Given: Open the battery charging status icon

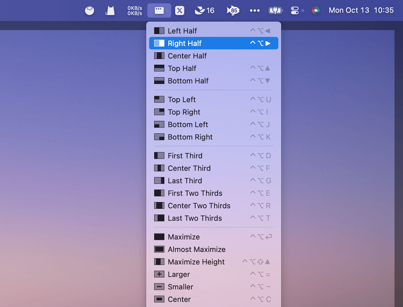Looking at the screenshot, I should point(275,10).
